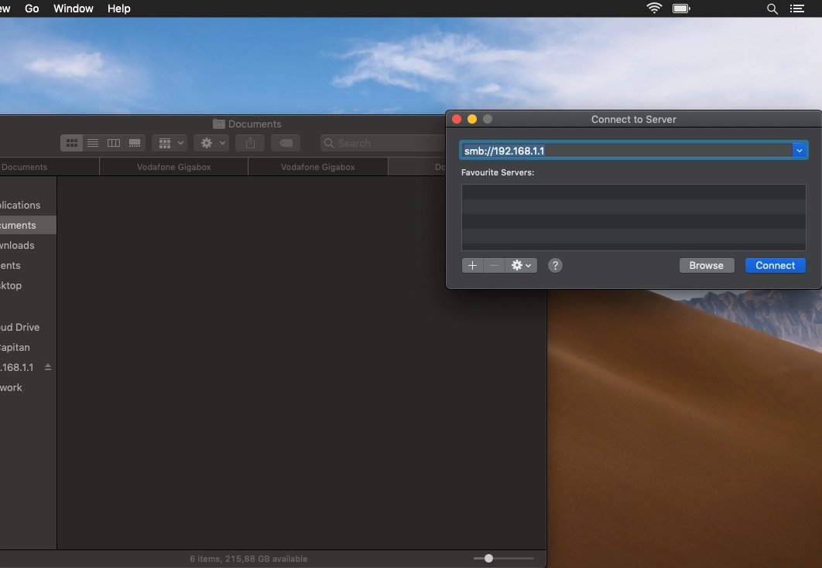Open the grouping options dropdown in toolbar
Image resolution: width=822 pixels, height=568 pixels.
tap(169, 143)
